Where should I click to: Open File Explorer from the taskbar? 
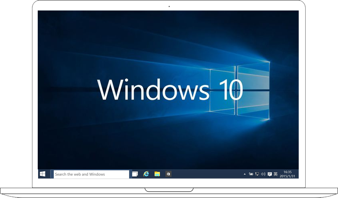tap(157, 174)
